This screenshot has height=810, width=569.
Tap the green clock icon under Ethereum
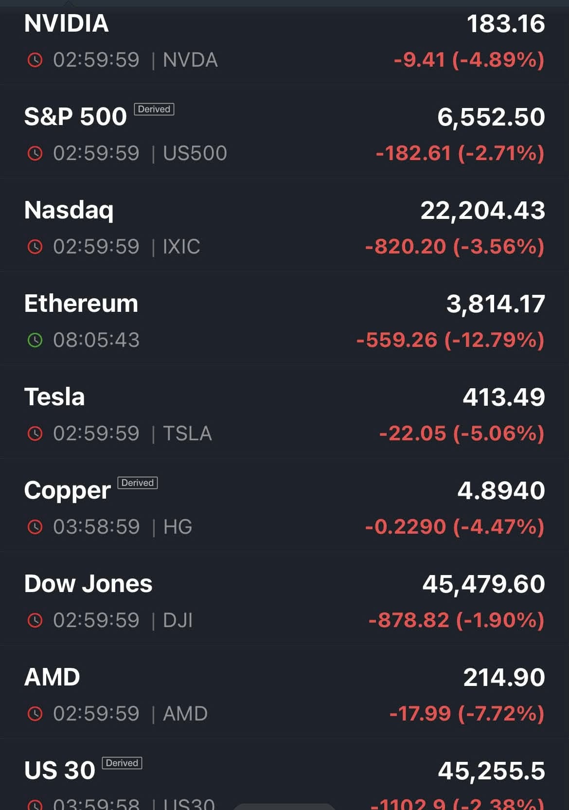(35, 340)
